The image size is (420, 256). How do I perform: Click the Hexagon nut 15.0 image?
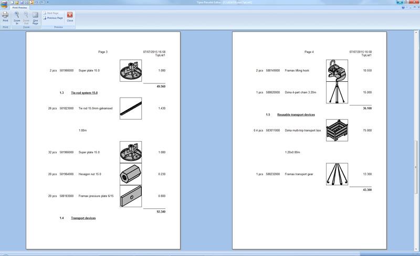[x=130, y=174]
